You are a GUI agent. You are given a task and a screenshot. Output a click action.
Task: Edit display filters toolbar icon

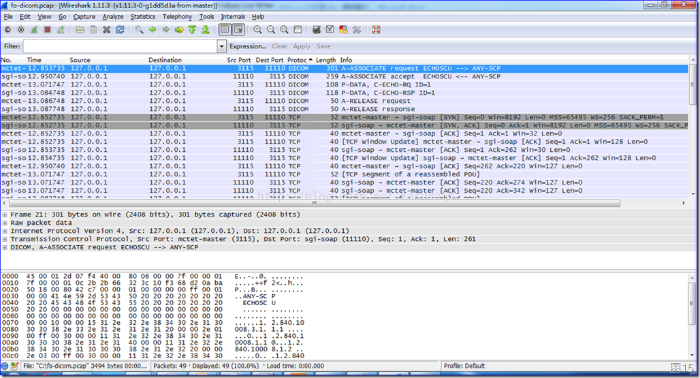point(330,30)
